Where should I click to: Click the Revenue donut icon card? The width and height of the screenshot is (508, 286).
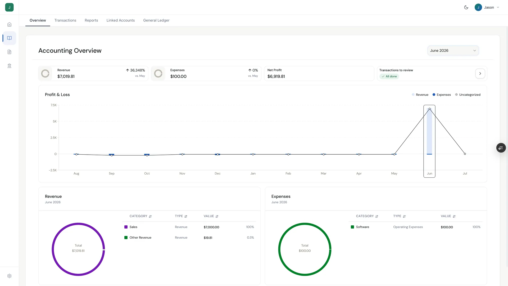coord(45,73)
